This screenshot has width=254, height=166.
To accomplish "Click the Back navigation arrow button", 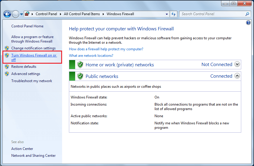I will (7, 14).
